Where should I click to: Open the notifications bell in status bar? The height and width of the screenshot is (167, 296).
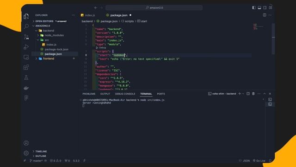(x=270, y=161)
